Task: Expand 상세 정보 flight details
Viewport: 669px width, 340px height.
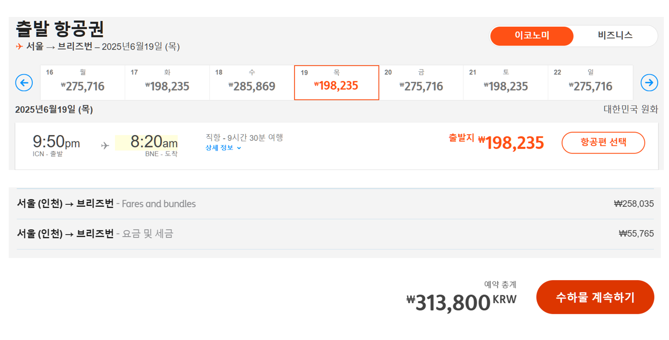Action: [x=223, y=148]
